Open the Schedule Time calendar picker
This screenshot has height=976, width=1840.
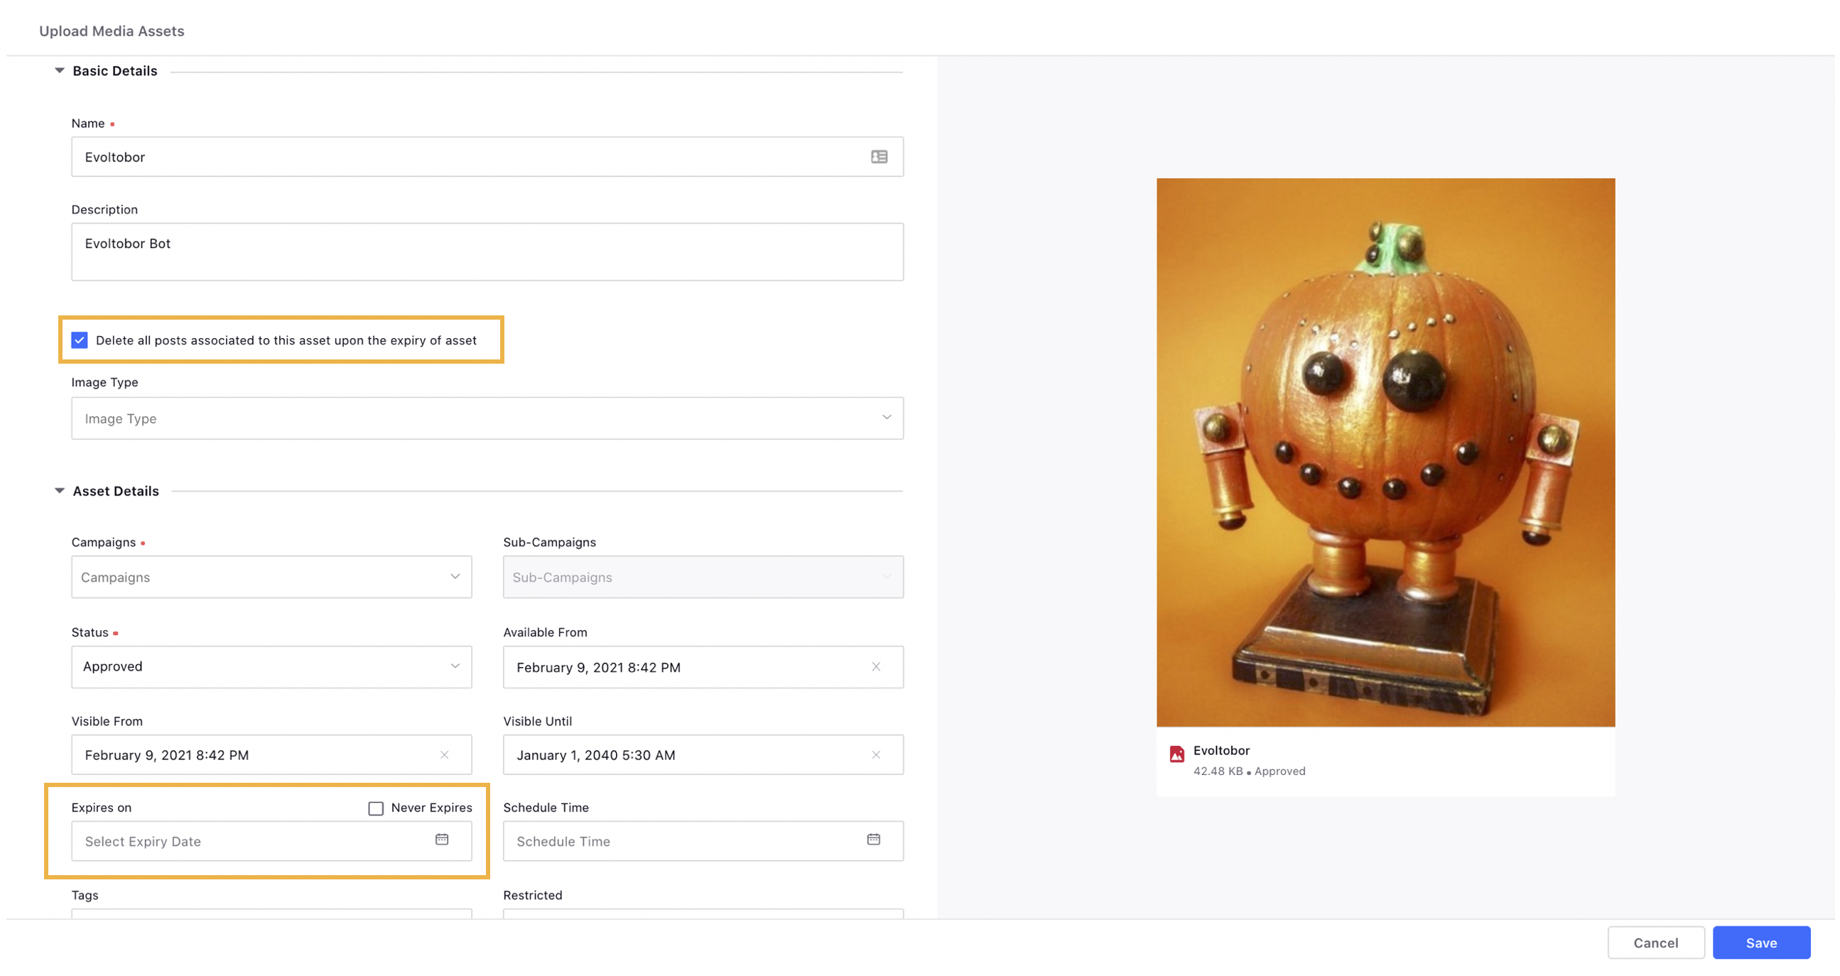[873, 840]
